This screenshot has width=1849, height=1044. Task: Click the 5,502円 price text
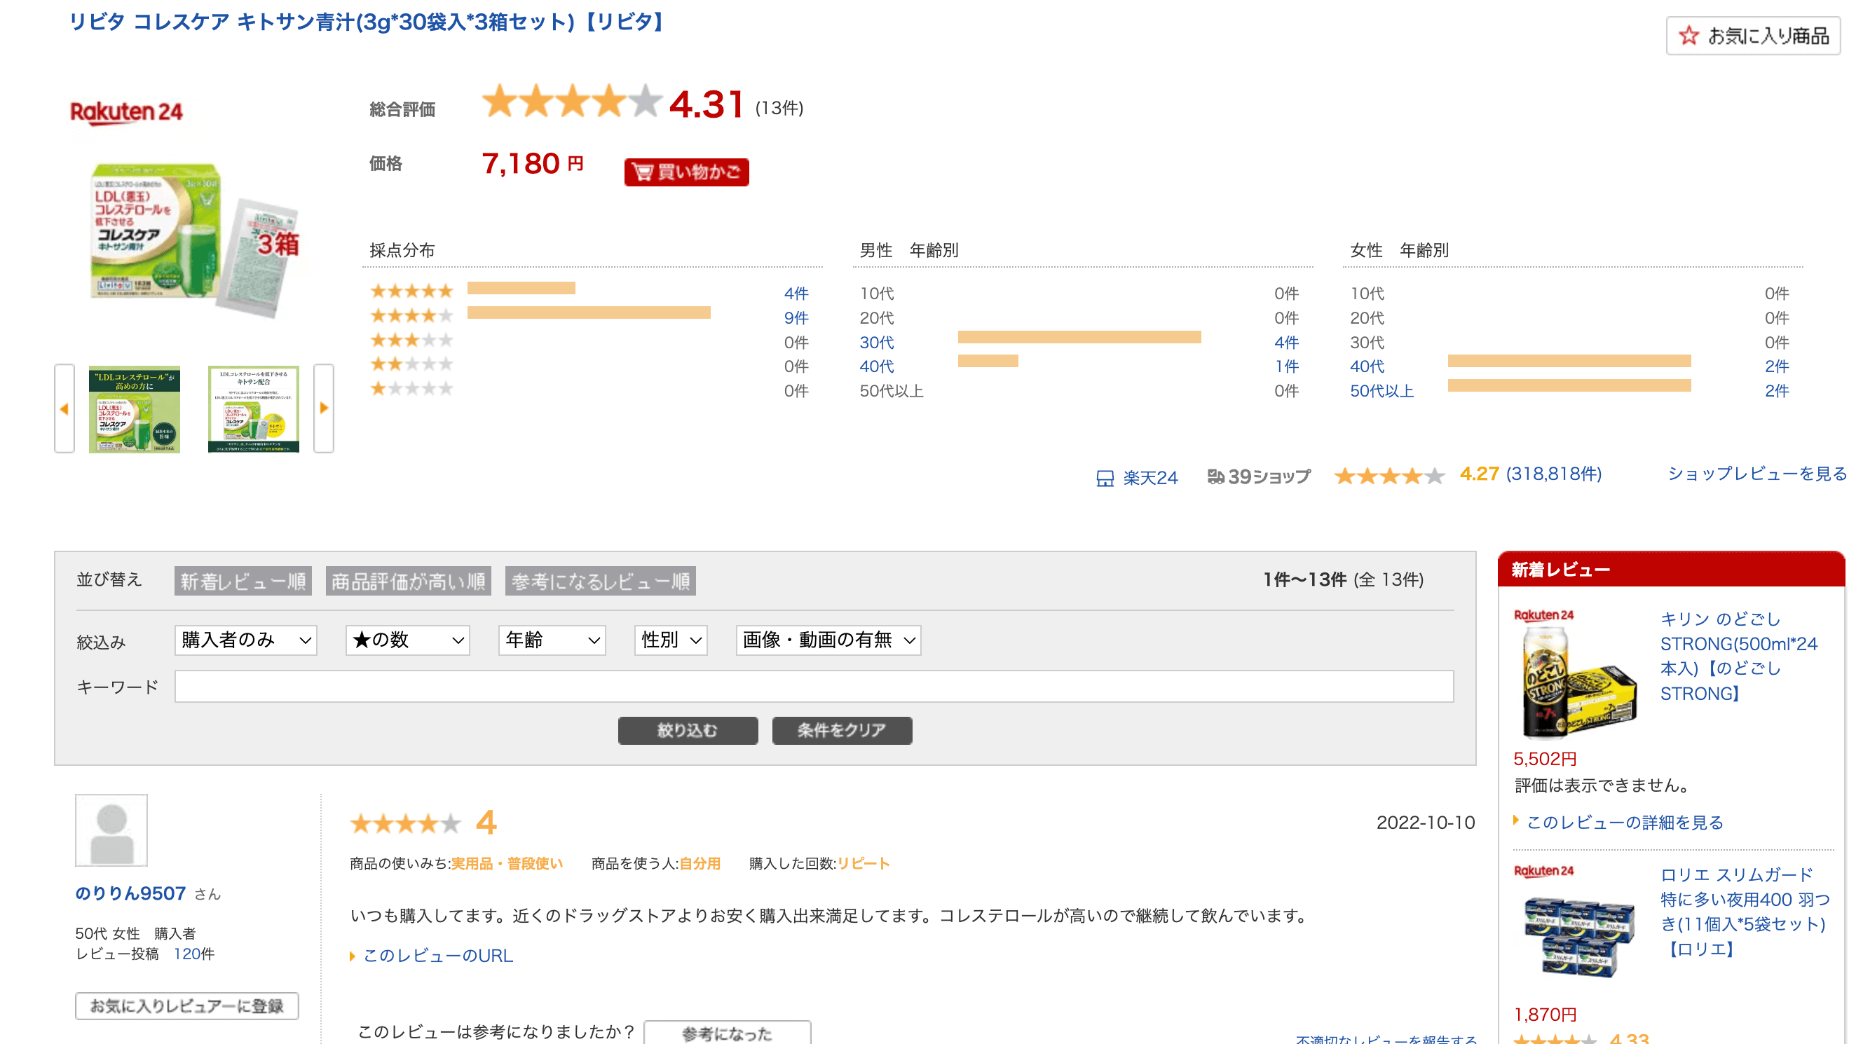(1545, 758)
